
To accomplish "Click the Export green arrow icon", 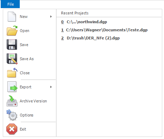I will pyautogui.click(x=12, y=87).
